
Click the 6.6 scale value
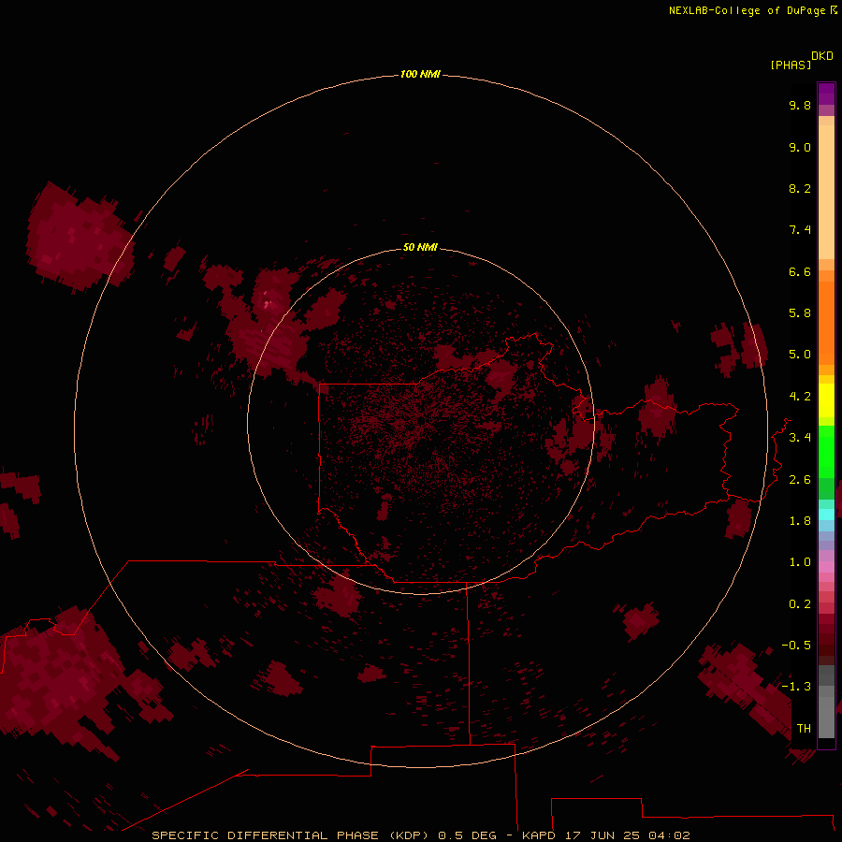click(x=800, y=271)
